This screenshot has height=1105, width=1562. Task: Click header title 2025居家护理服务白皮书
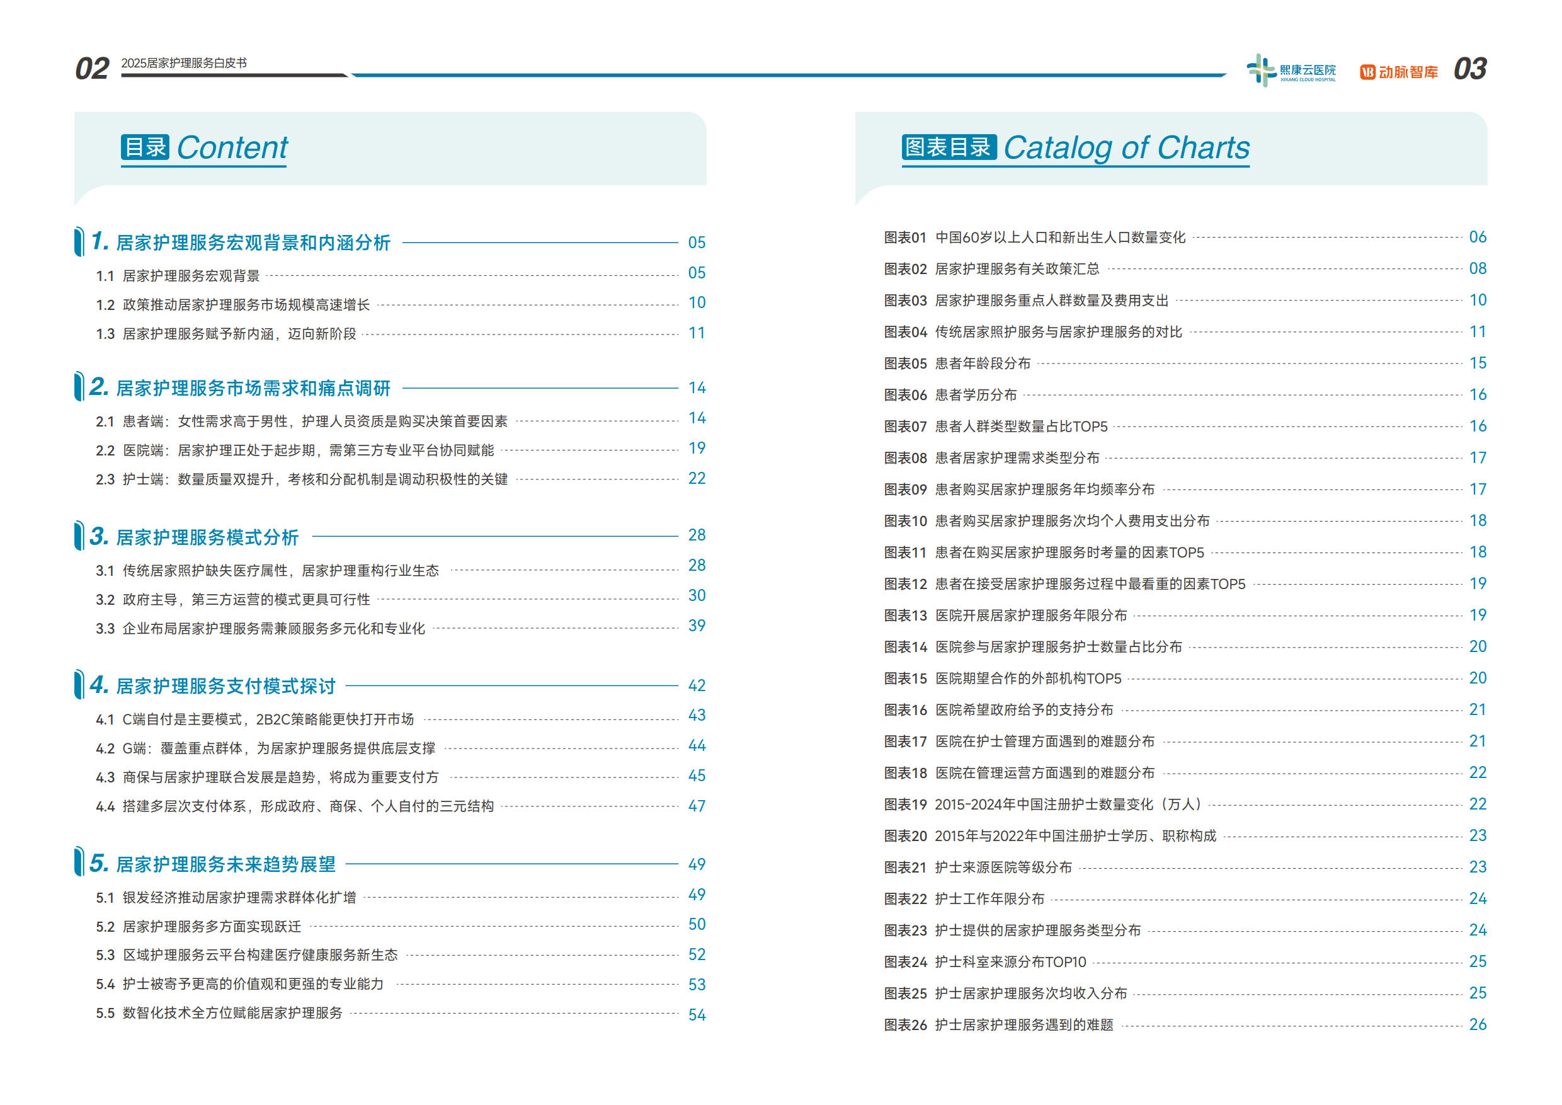[x=184, y=63]
